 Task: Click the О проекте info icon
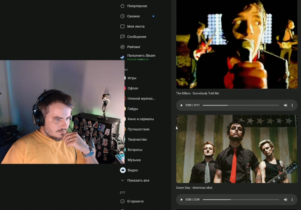tap(122, 201)
